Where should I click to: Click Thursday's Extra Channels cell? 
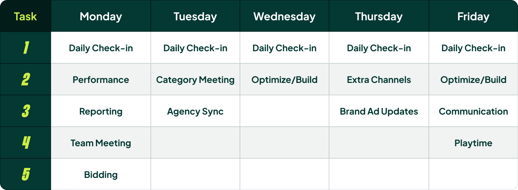tap(379, 80)
